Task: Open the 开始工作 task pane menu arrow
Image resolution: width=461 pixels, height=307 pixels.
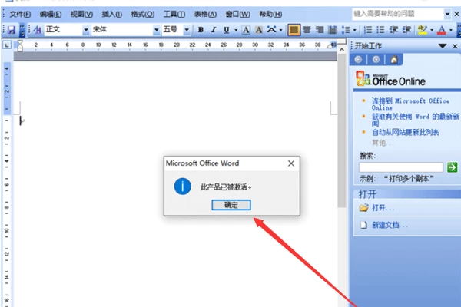Action: 443,46
